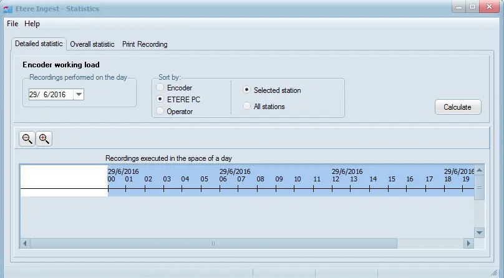Click the horizontal scrollbar thumb in timeline
This screenshot has width=504, height=278.
(213, 243)
